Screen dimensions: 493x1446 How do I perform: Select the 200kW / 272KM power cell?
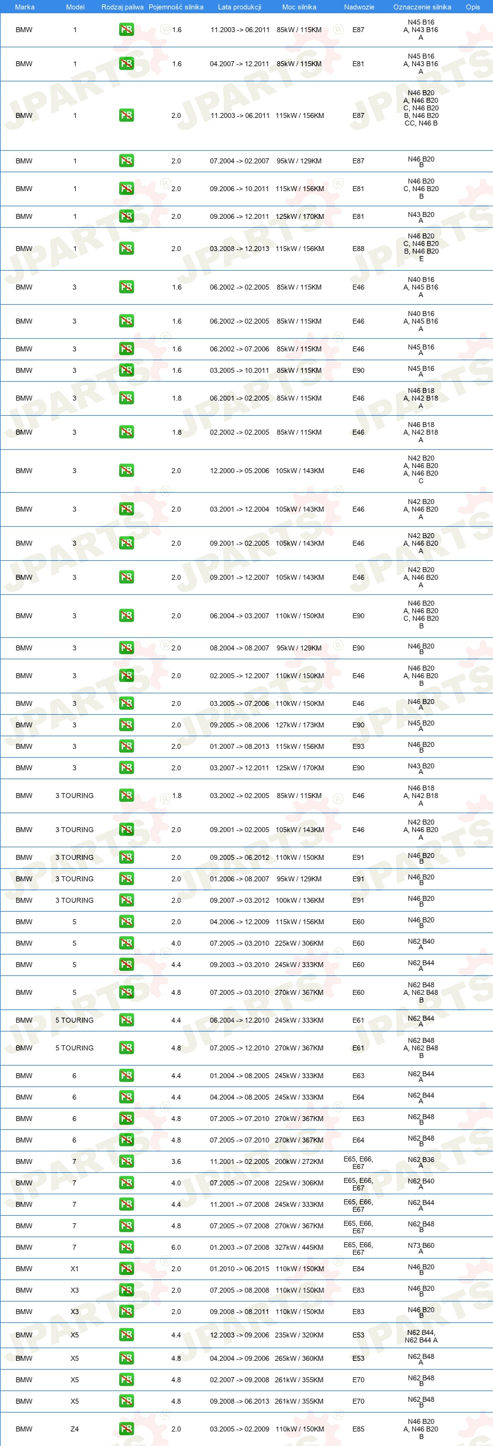(x=299, y=1161)
